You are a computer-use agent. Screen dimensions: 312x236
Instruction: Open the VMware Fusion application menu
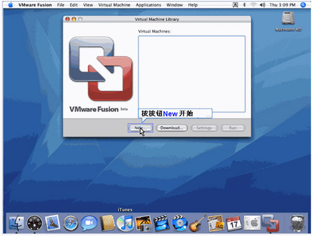pyautogui.click(x=35, y=5)
